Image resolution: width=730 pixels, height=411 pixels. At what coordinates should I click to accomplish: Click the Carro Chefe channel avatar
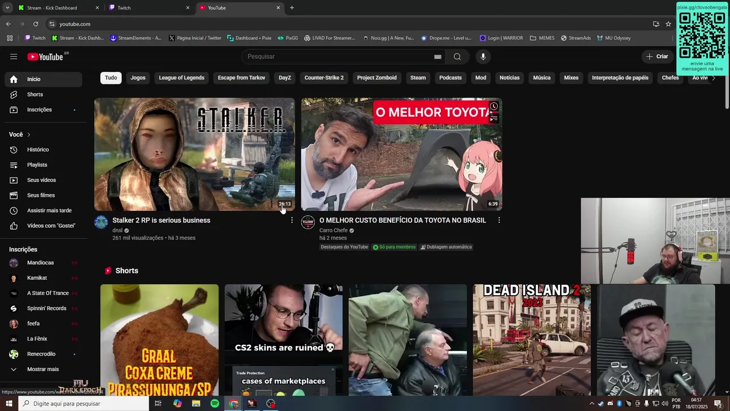[x=308, y=222]
